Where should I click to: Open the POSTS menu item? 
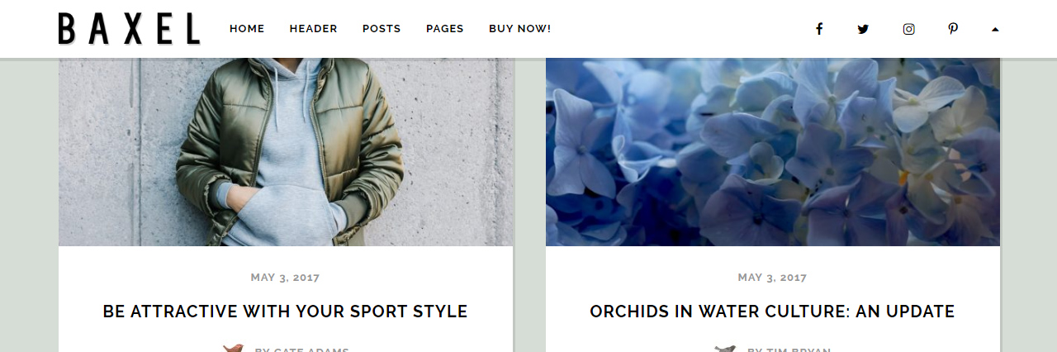[x=382, y=29]
